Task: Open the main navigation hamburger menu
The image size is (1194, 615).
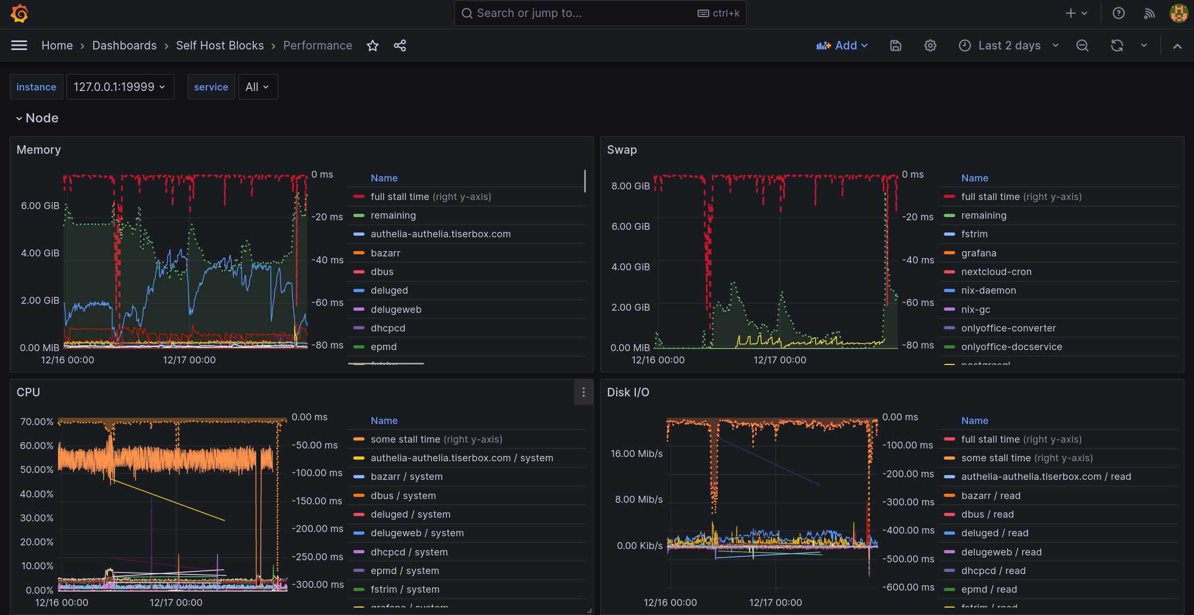Action: tap(18, 45)
